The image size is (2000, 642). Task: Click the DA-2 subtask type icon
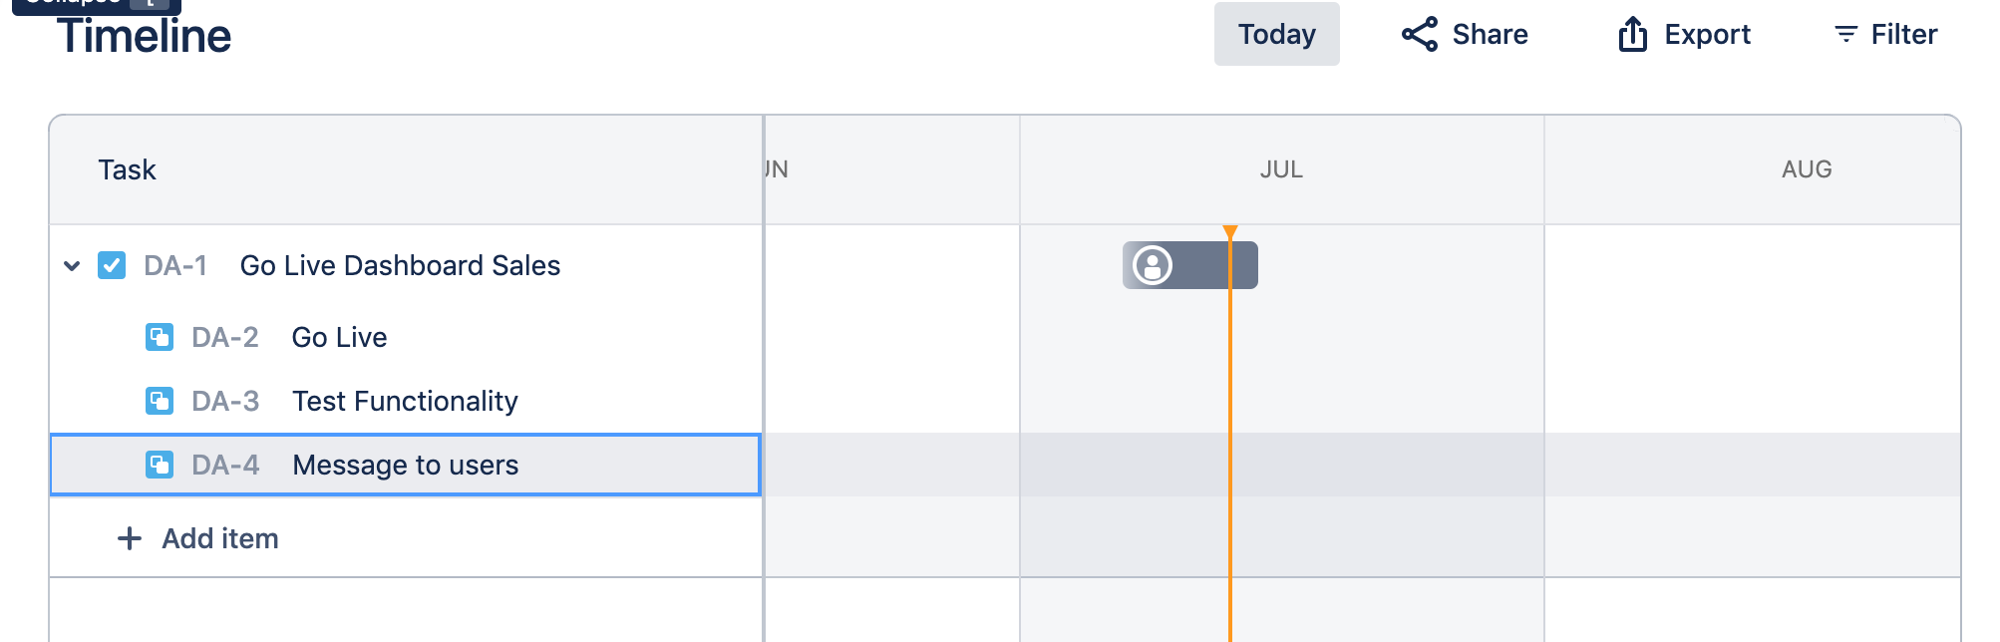(x=160, y=337)
